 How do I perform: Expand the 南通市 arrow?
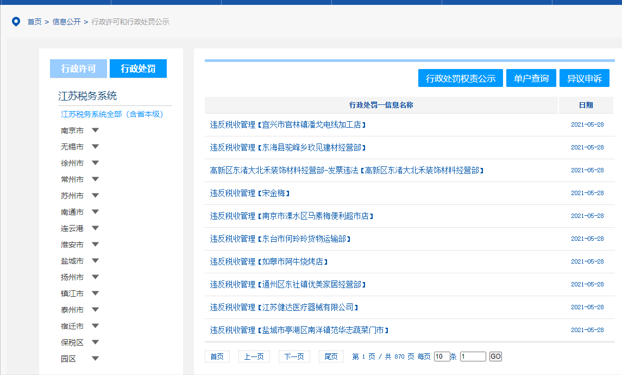pos(95,211)
